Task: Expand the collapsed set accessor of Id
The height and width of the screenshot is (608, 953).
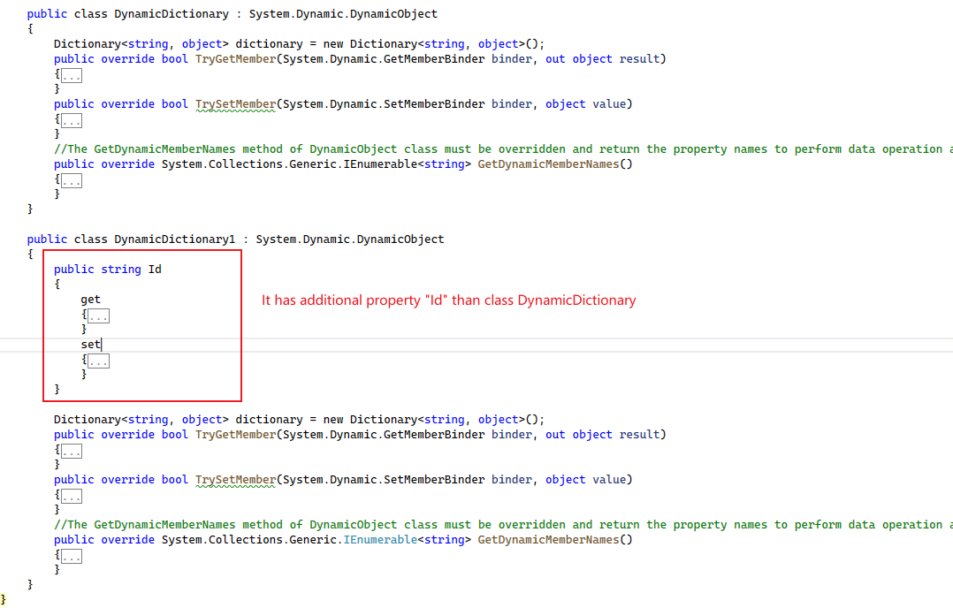Action: [98, 361]
